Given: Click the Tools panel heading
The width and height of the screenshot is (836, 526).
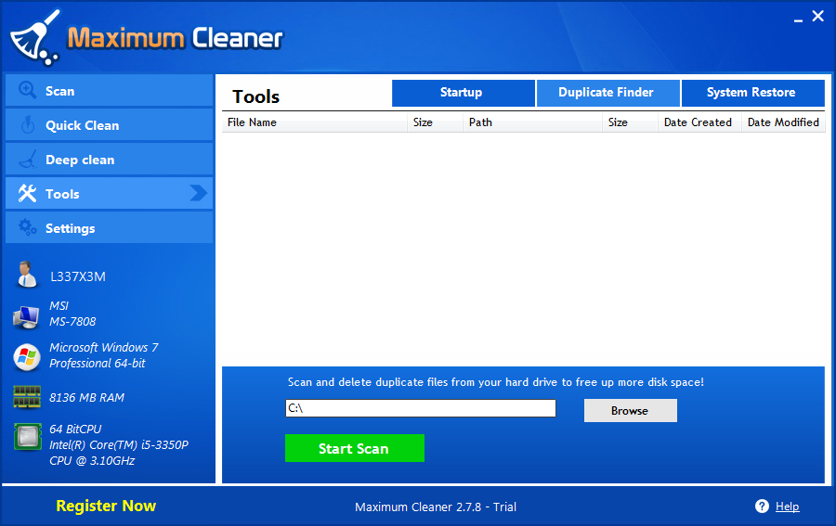Looking at the screenshot, I should click(x=256, y=96).
